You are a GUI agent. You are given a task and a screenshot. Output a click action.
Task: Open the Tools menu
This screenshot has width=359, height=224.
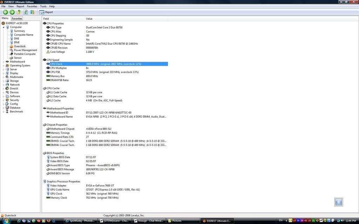click(x=43, y=6)
